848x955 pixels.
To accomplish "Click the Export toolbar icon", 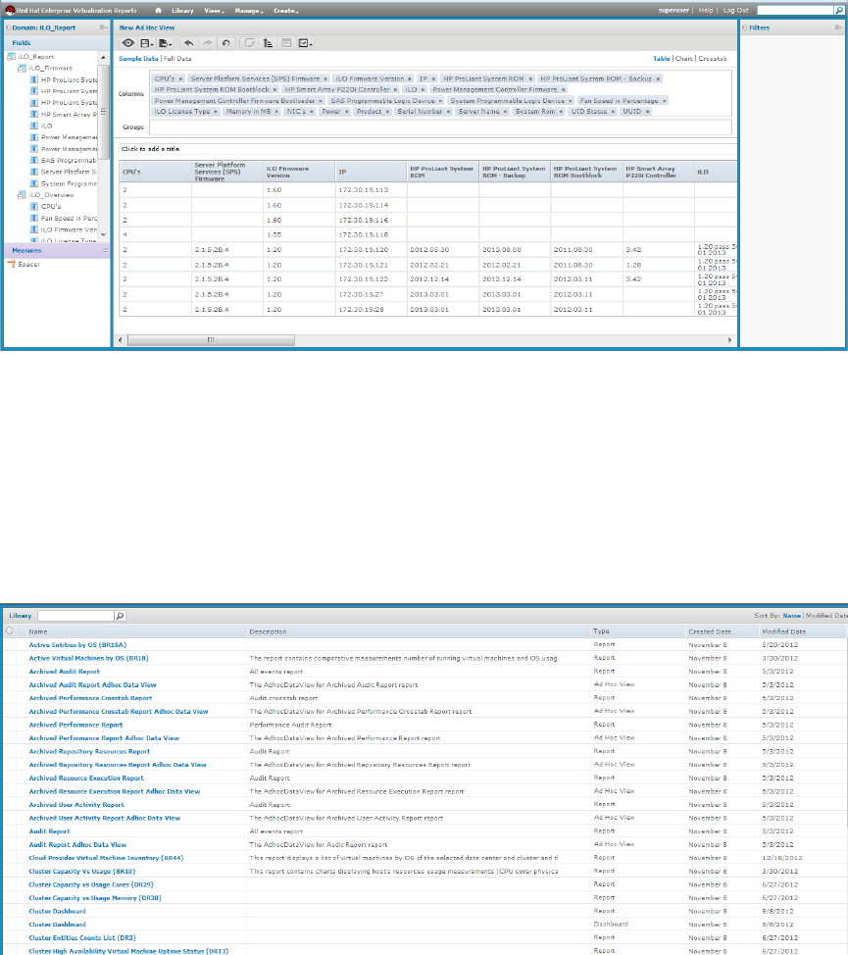I will [x=165, y=43].
